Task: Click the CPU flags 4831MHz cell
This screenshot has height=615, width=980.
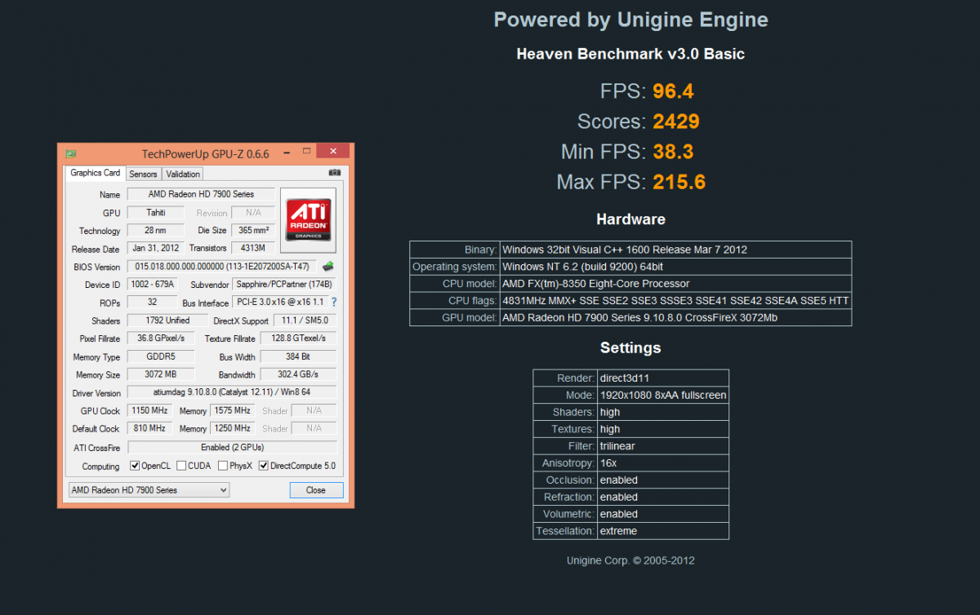Action: coord(675,301)
